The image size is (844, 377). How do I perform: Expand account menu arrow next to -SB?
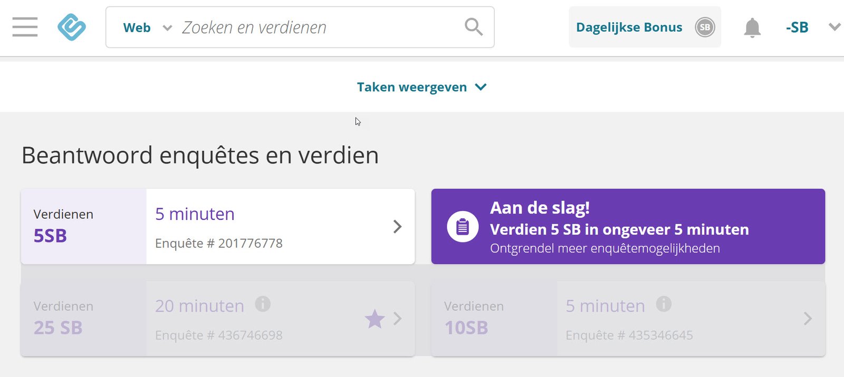tap(834, 27)
